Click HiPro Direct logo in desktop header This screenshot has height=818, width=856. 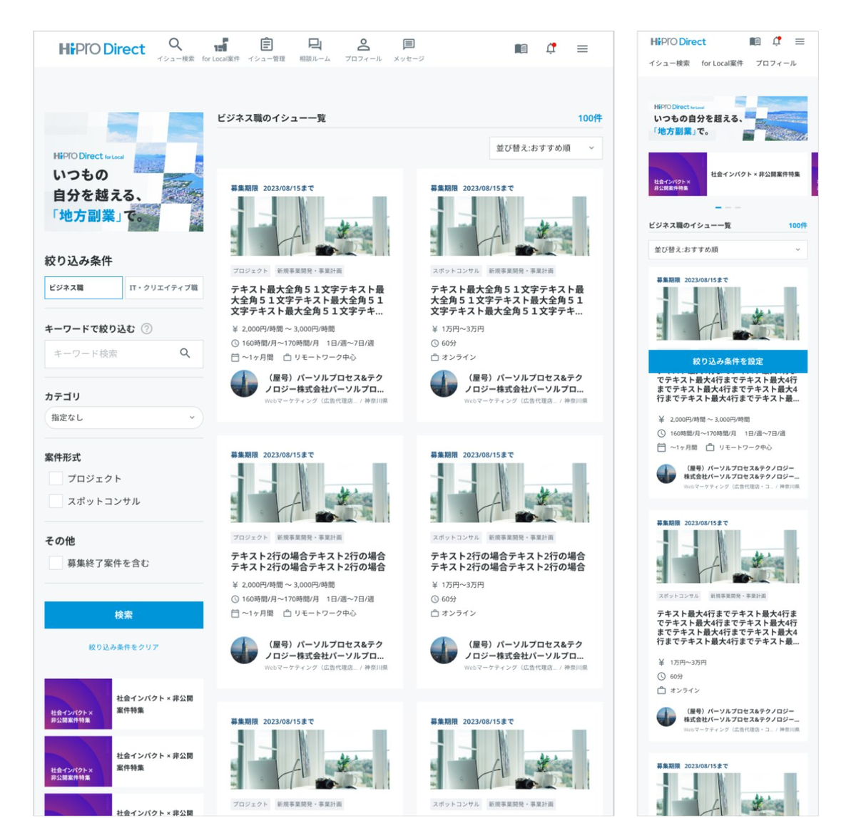[102, 48]
